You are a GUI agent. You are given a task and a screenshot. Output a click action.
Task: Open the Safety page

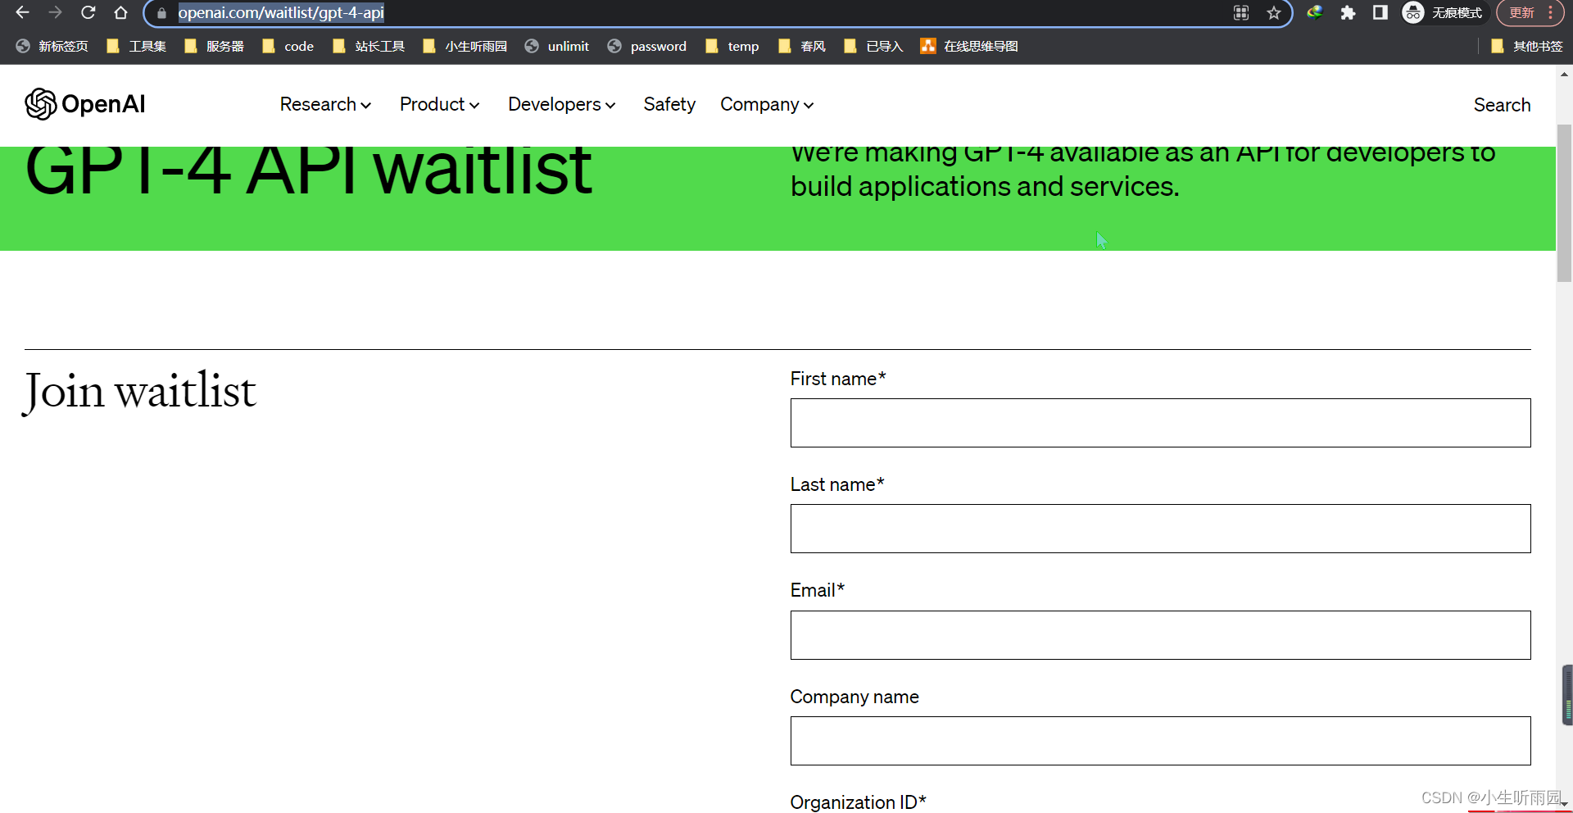click(669, 104)
